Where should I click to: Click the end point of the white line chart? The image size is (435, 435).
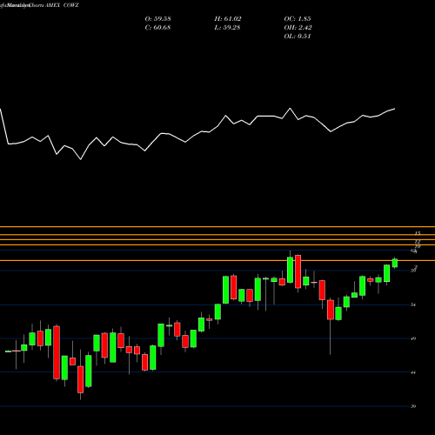point(395,109)
